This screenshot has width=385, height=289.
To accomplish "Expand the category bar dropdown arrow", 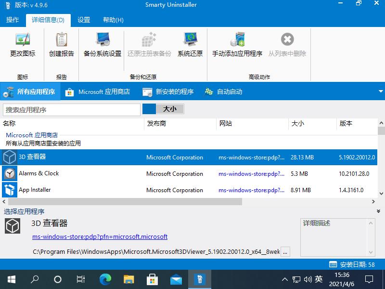I will (x=381, y=92).
